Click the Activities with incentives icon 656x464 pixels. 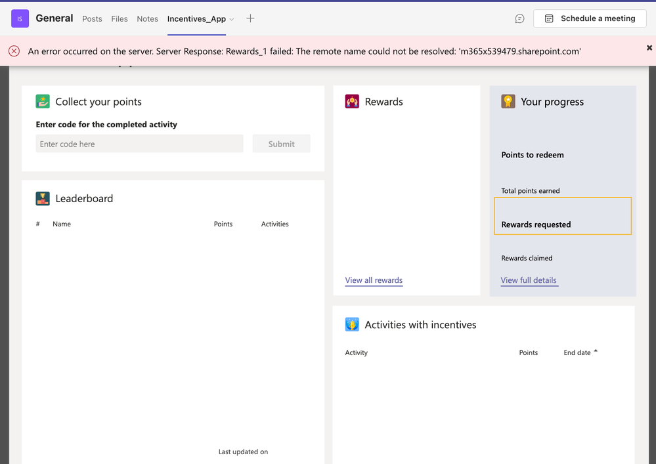[x=352, y=324]
